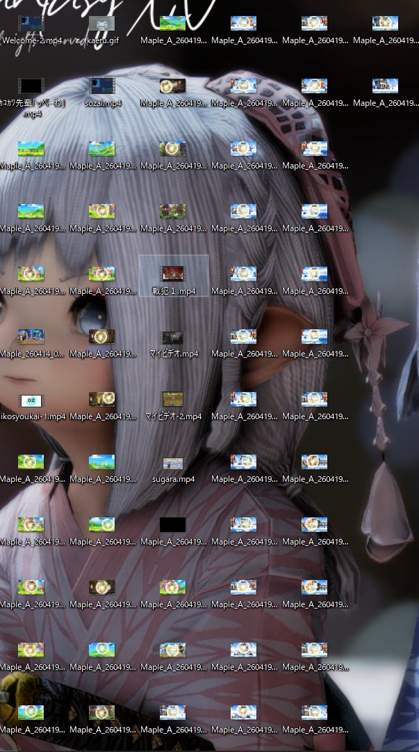419x752 pixels.
Task: Select the Welcome-2.mp4 desktop file
Action: point(31,31)
